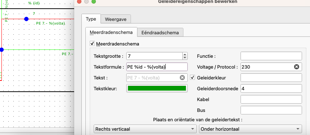Click into the Tekstformule input field
The width and height of the screenshot is (310, 135).
pos(157,67)
